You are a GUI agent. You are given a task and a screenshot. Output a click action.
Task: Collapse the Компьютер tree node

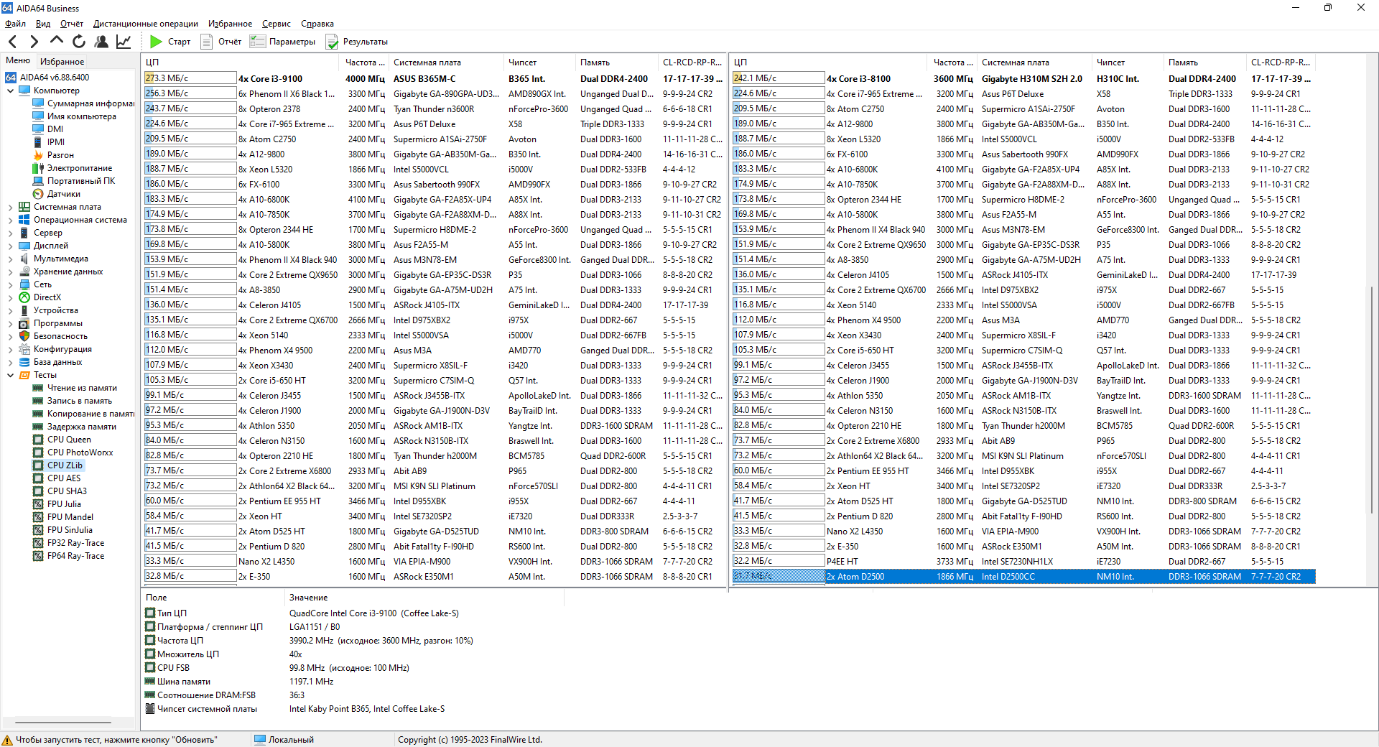(x=11, y=91)
